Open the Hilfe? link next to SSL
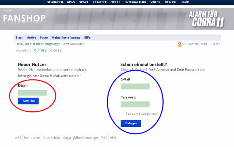The image size is (234, 147). (x=216, y=44)
